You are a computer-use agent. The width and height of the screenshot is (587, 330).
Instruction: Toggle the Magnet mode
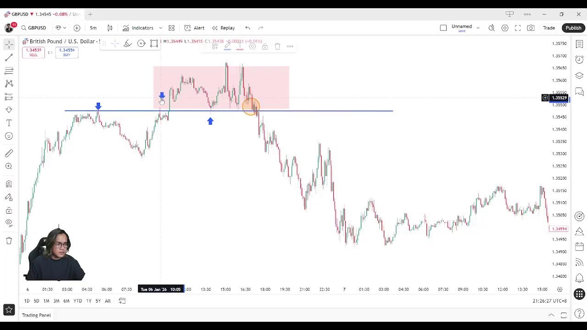[x=9, y=184]
